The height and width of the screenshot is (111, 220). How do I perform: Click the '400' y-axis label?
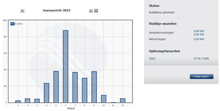click(x=5, y=70)
